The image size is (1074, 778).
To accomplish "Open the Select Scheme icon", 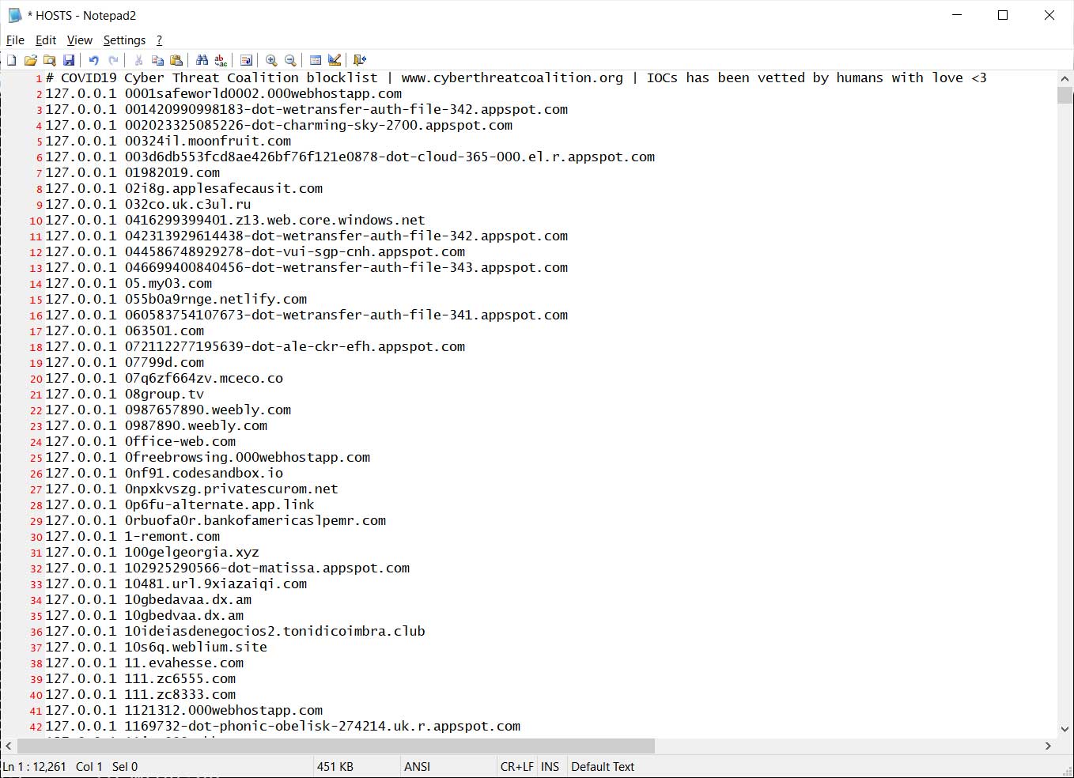I will (x=316, y=60).
